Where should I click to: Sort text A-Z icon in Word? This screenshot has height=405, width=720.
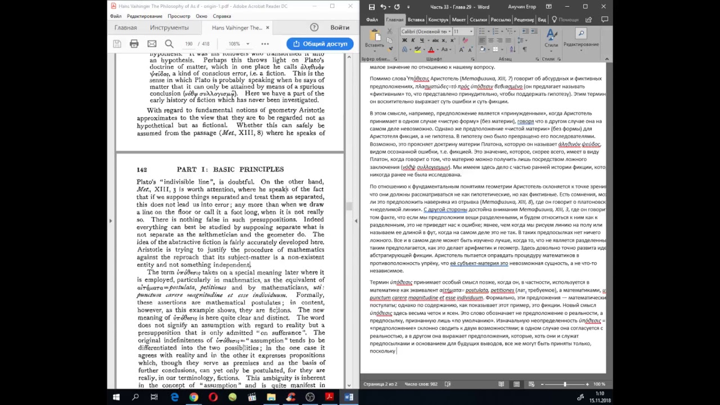pos(513,49)
